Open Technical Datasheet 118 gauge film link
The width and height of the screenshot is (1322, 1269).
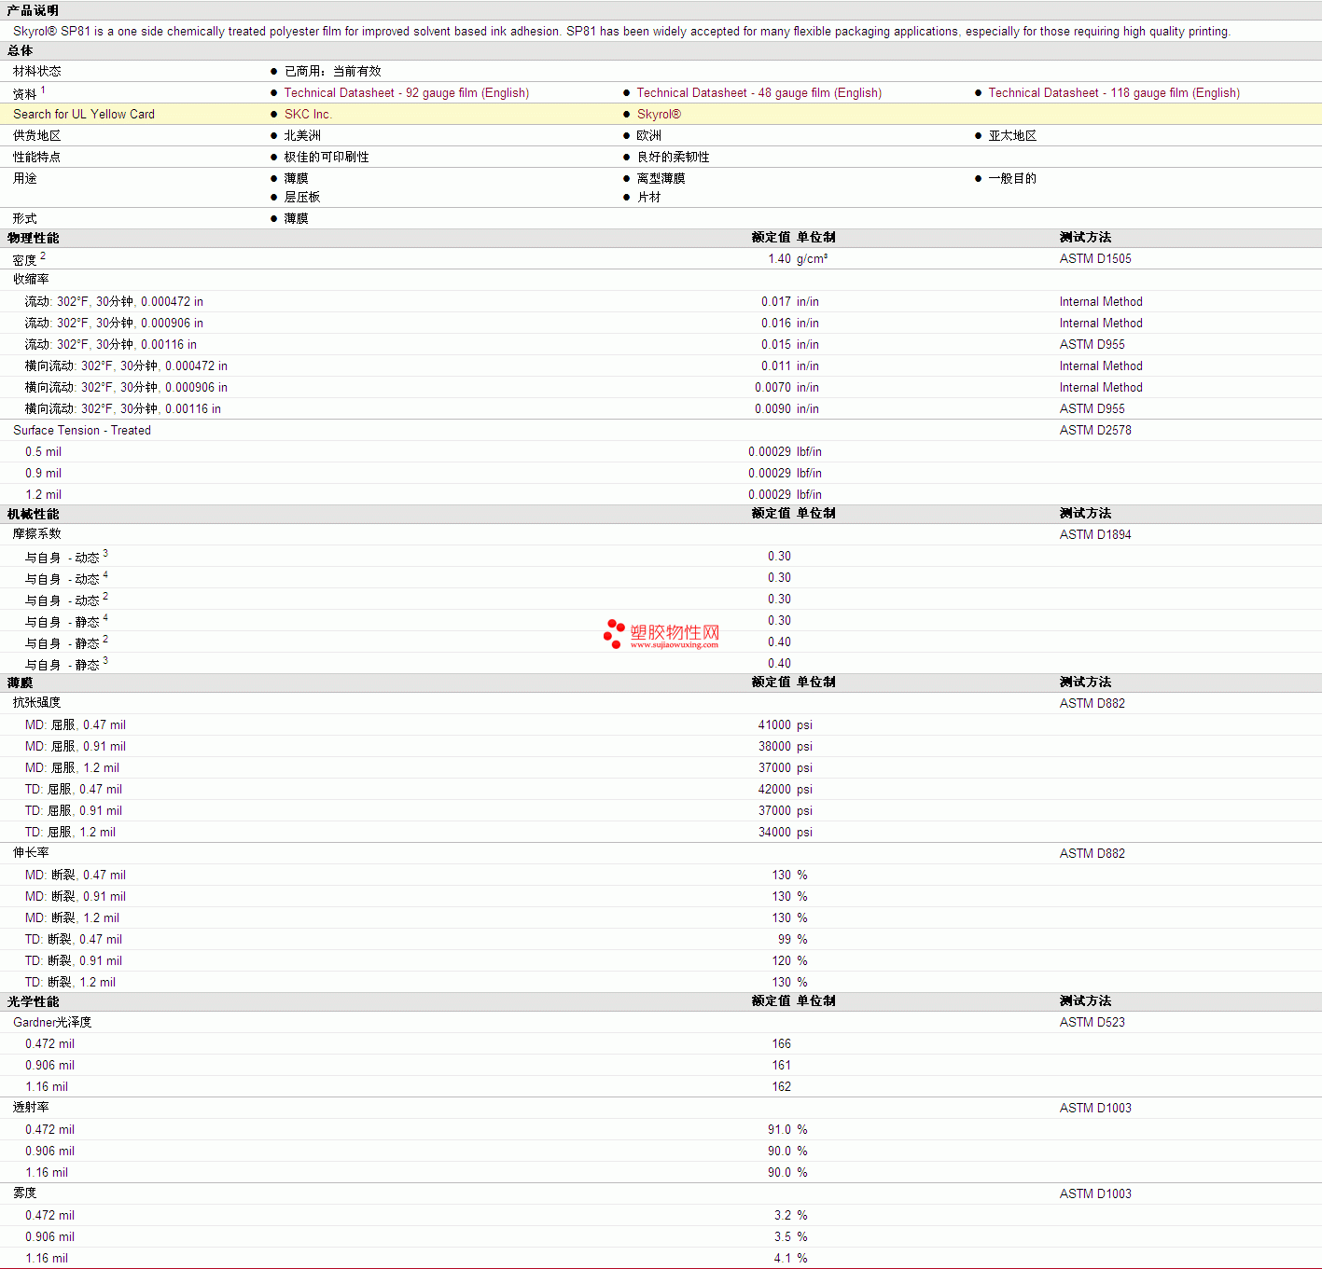(1114, 92)
